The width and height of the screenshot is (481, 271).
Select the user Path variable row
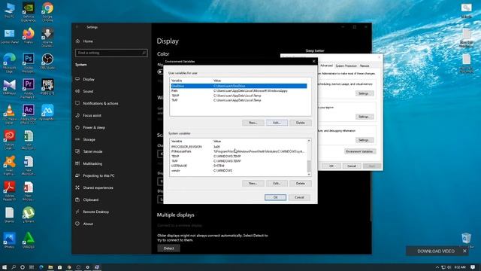click(x=239, y=91)
